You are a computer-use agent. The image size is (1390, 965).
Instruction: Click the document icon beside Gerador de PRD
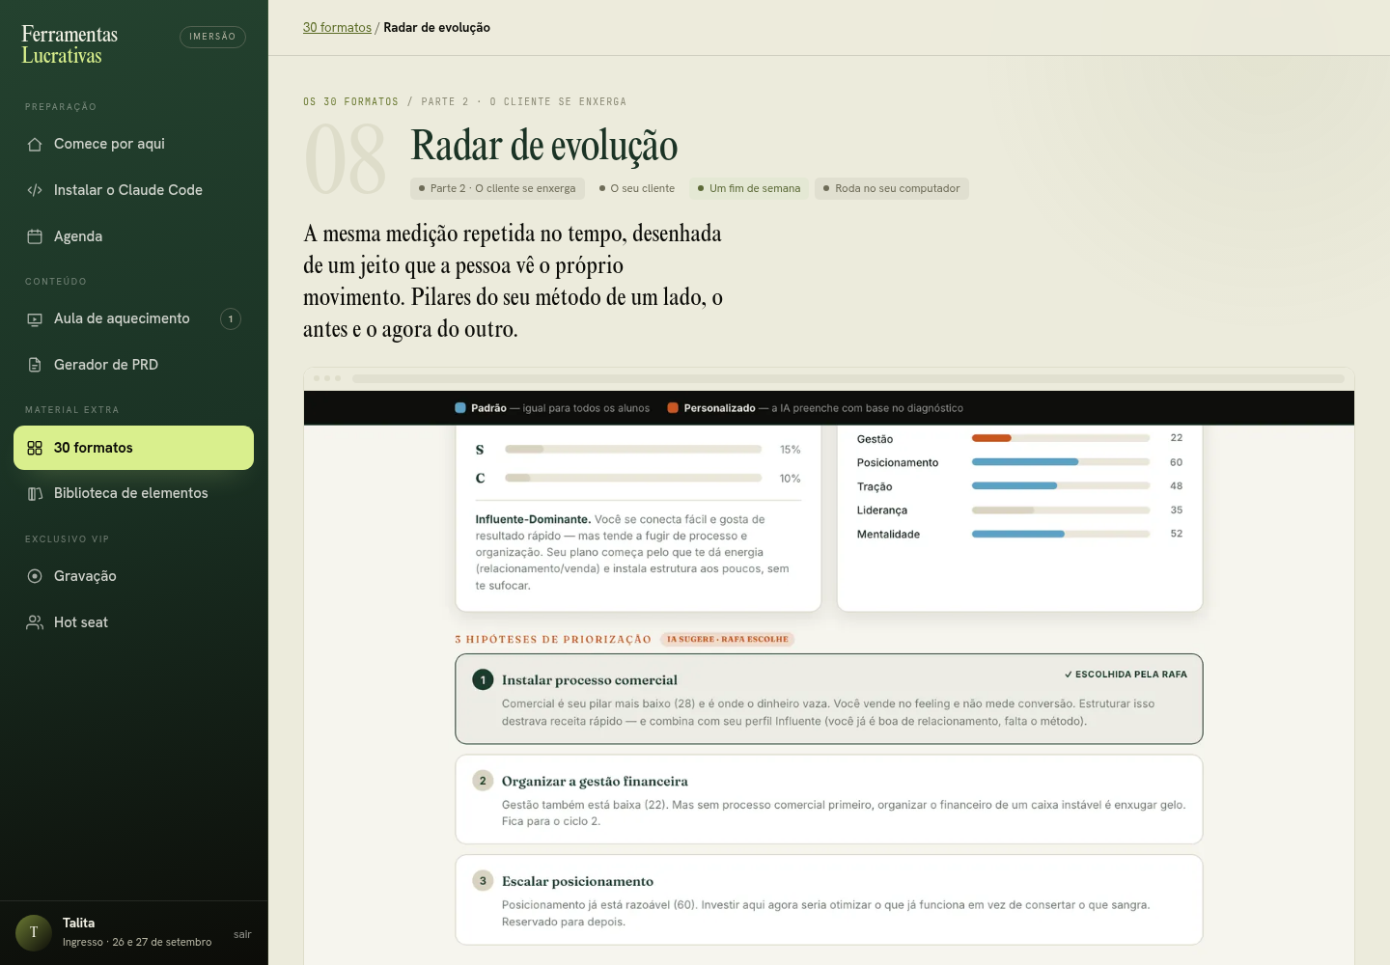(35, 365)
